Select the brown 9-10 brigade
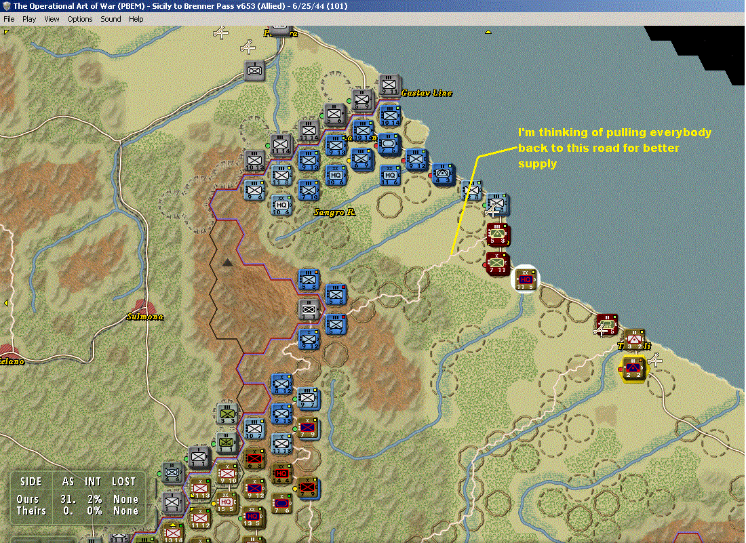 [228, 474]
